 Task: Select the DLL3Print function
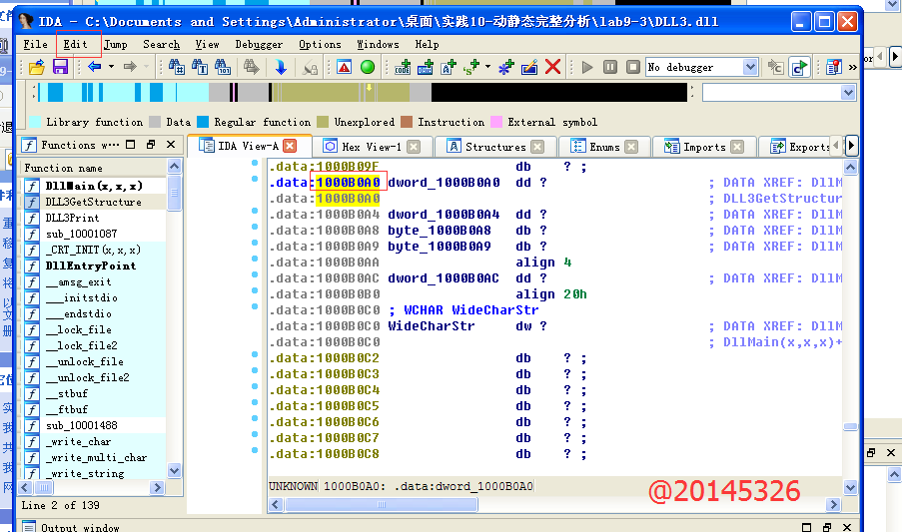(x=72, y=218)
